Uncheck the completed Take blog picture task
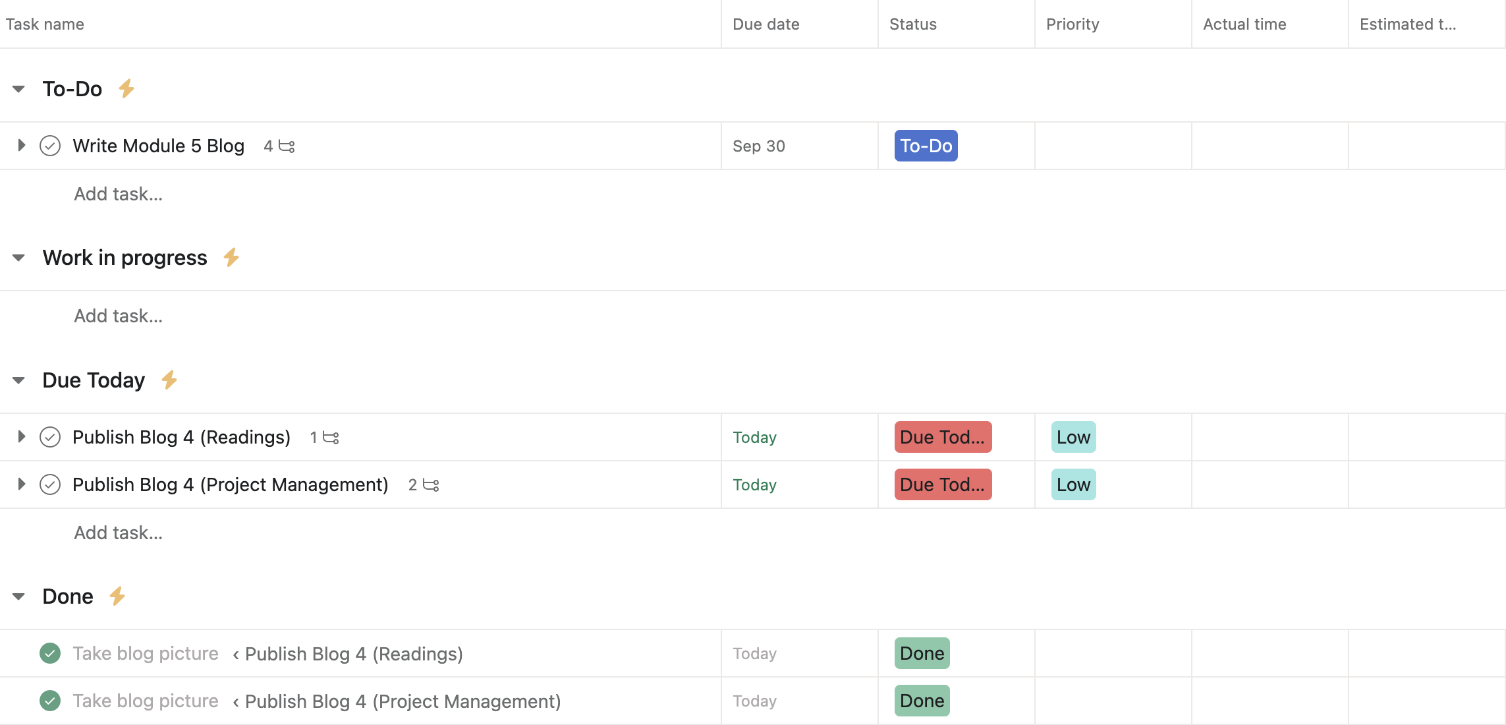The image size is (1506, 725). [49, 653]
